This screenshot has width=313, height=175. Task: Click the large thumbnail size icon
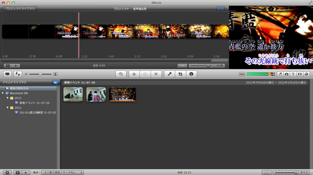55,74
